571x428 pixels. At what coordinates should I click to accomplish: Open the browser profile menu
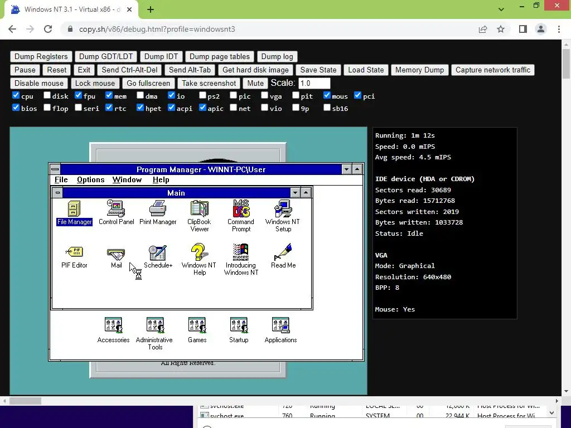541,29
